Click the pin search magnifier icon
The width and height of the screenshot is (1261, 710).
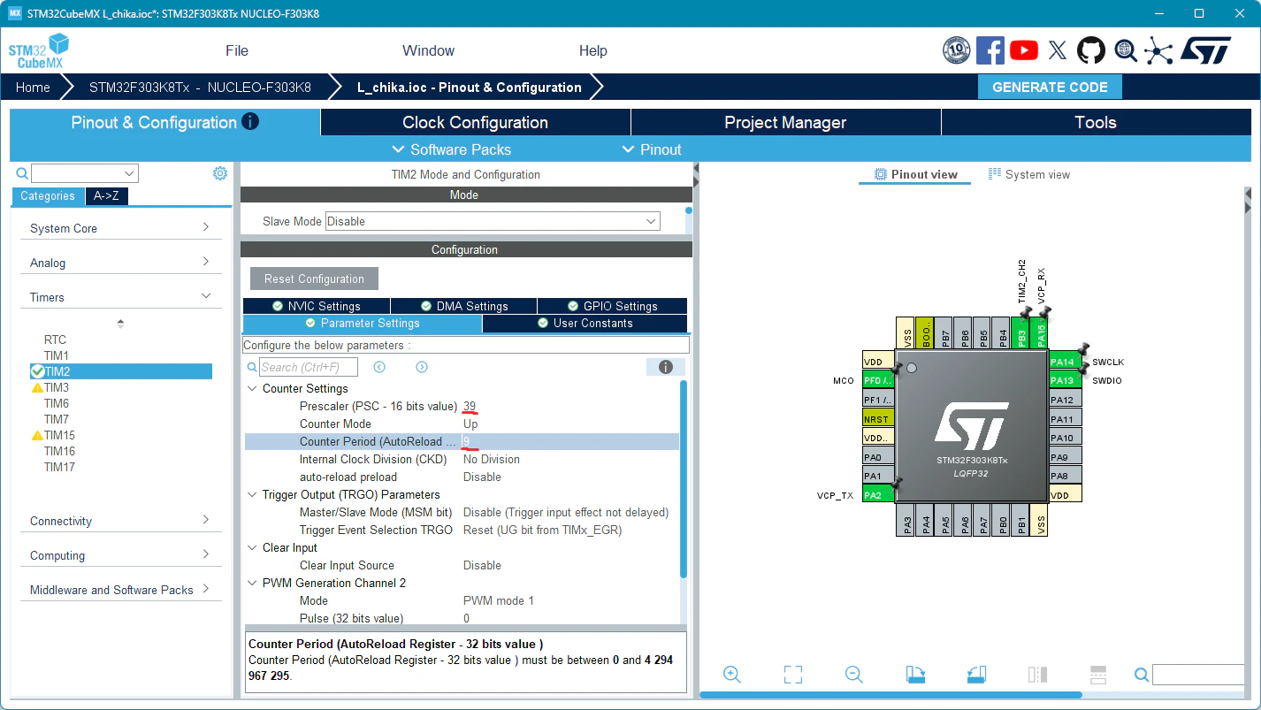click(1142, 675)
